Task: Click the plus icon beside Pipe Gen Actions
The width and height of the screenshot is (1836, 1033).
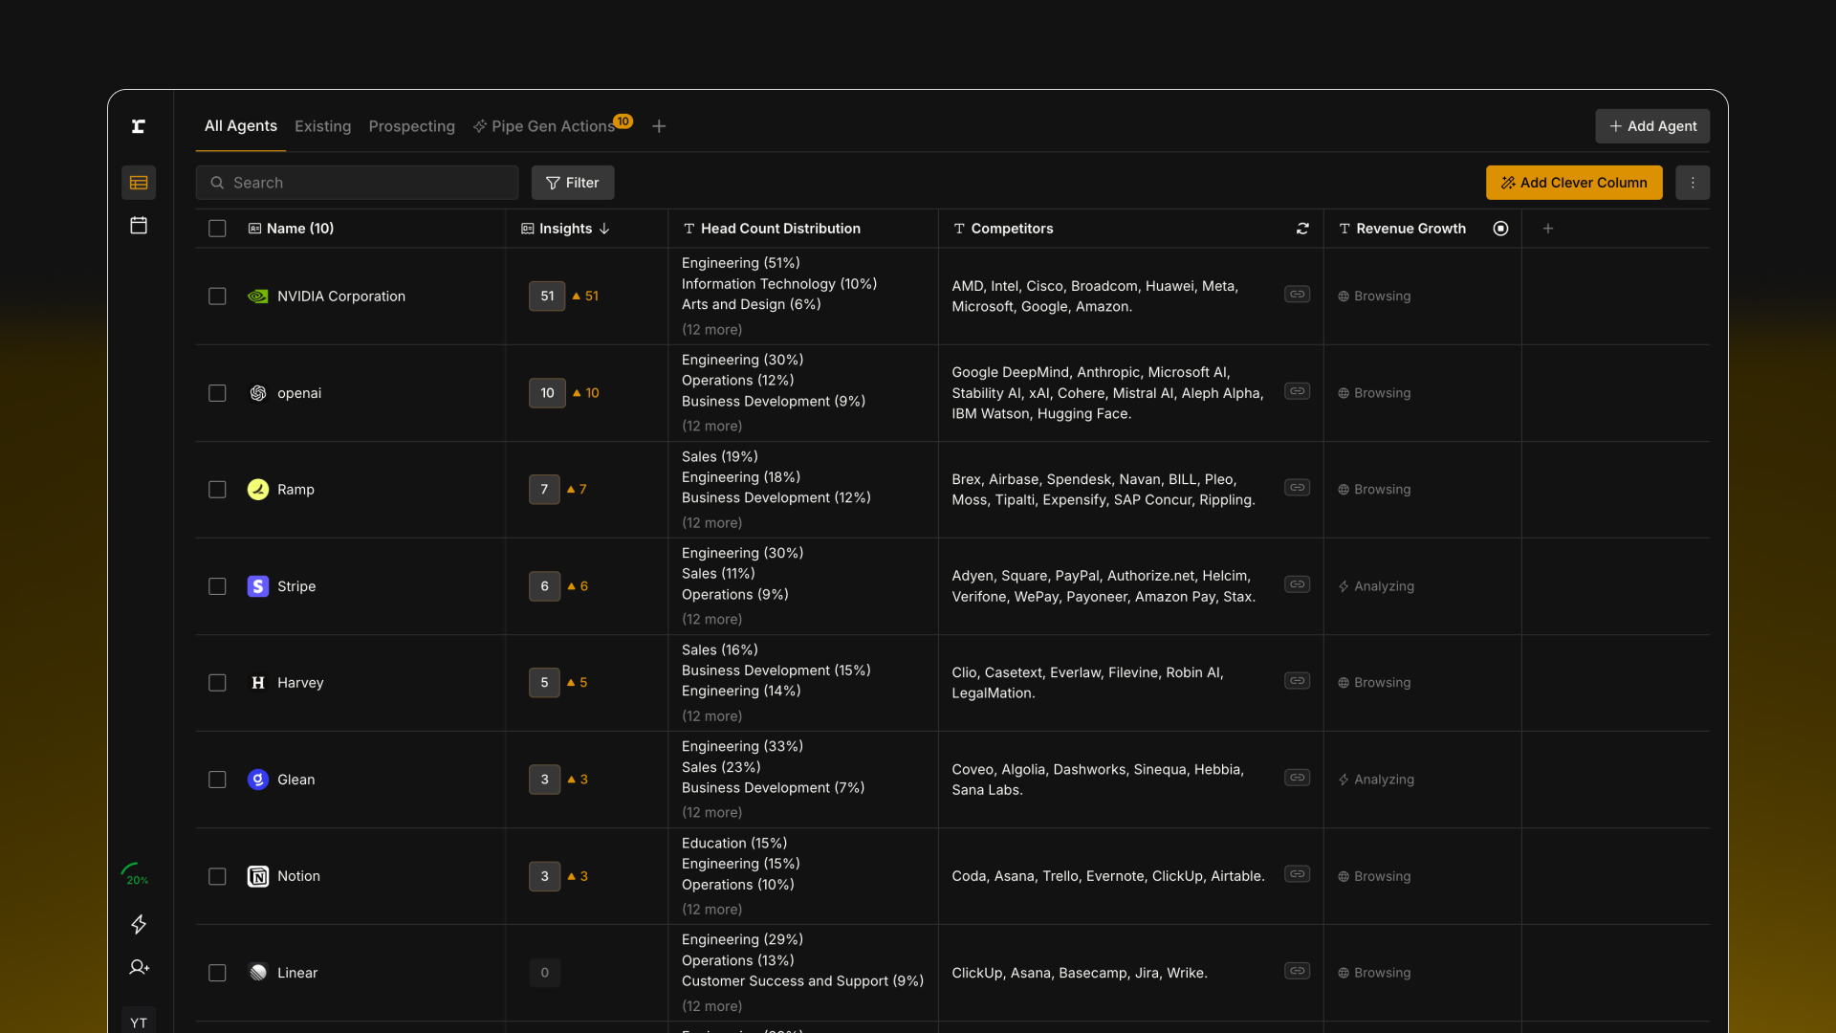Action: coord(659,126)
